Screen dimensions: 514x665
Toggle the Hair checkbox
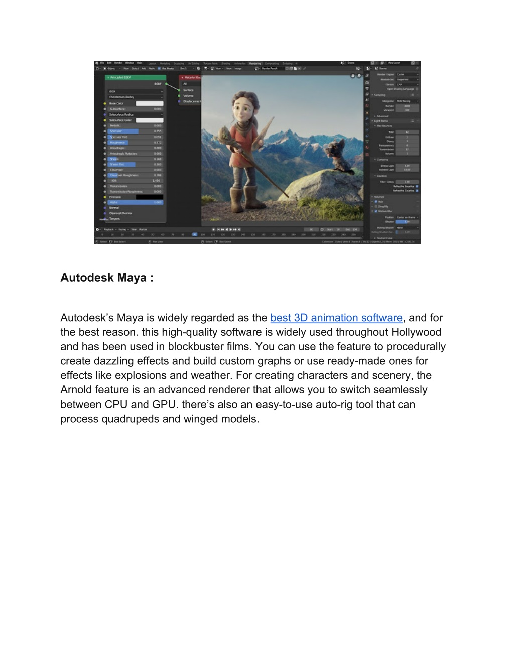[376, 202]
